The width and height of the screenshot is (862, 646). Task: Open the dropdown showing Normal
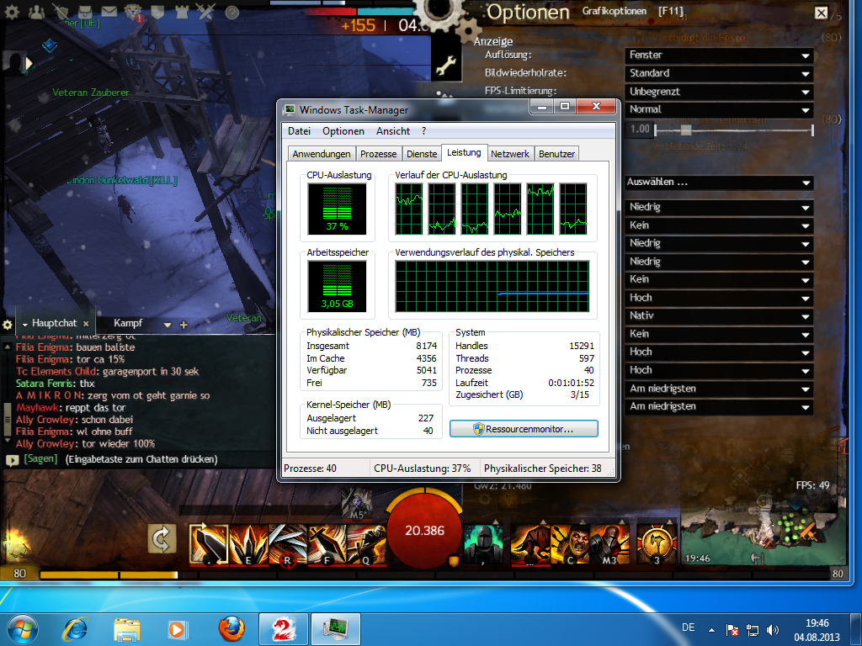719,109
